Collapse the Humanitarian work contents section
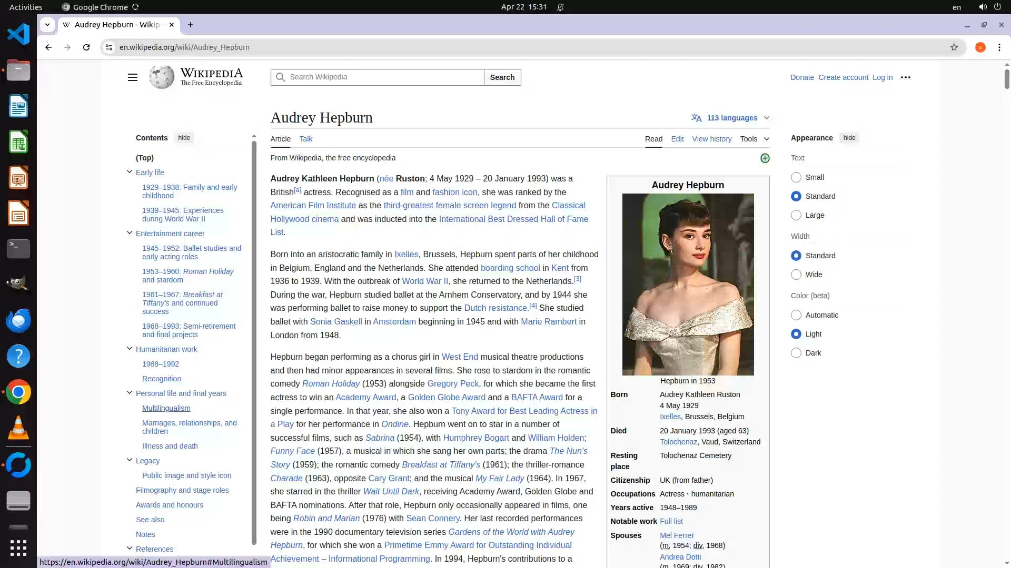1011x568 pixels. (x=130, y=349)
